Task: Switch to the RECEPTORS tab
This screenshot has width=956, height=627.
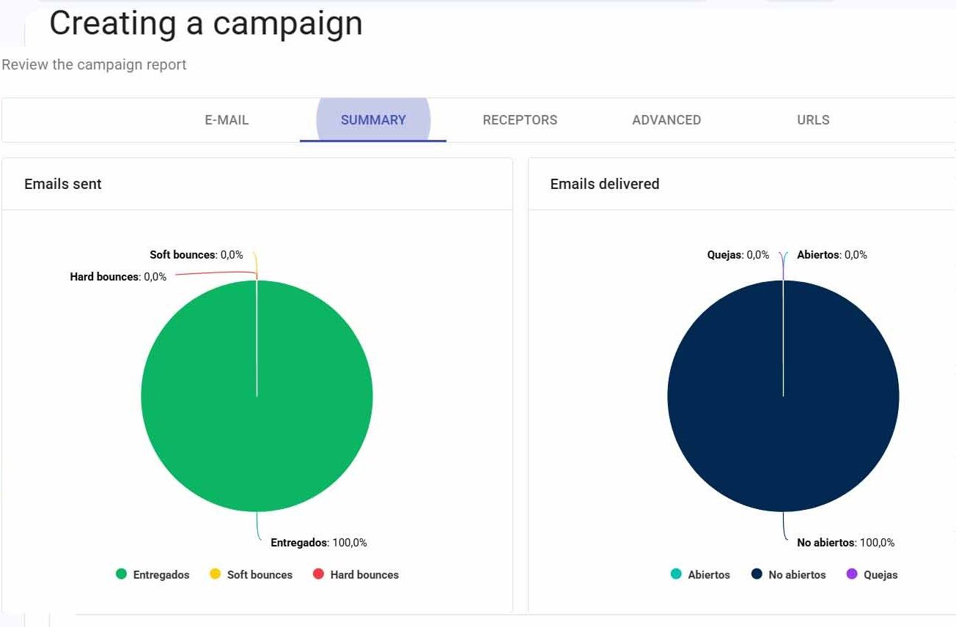Action: [x=520, y=120]
